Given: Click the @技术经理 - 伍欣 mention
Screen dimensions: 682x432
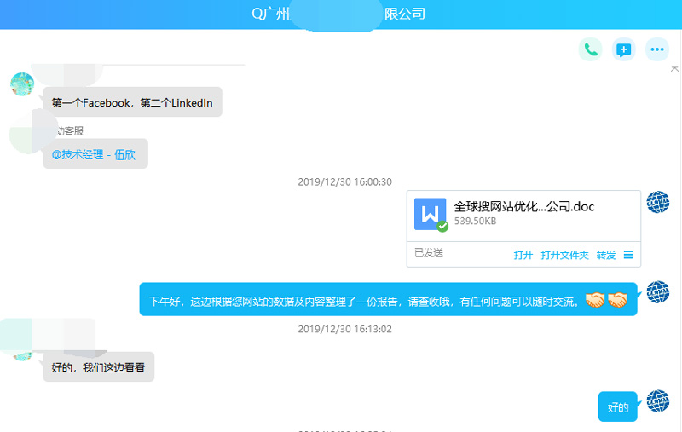Looking at the screenshot, I should pyautogui.click(x=95, y=154).
